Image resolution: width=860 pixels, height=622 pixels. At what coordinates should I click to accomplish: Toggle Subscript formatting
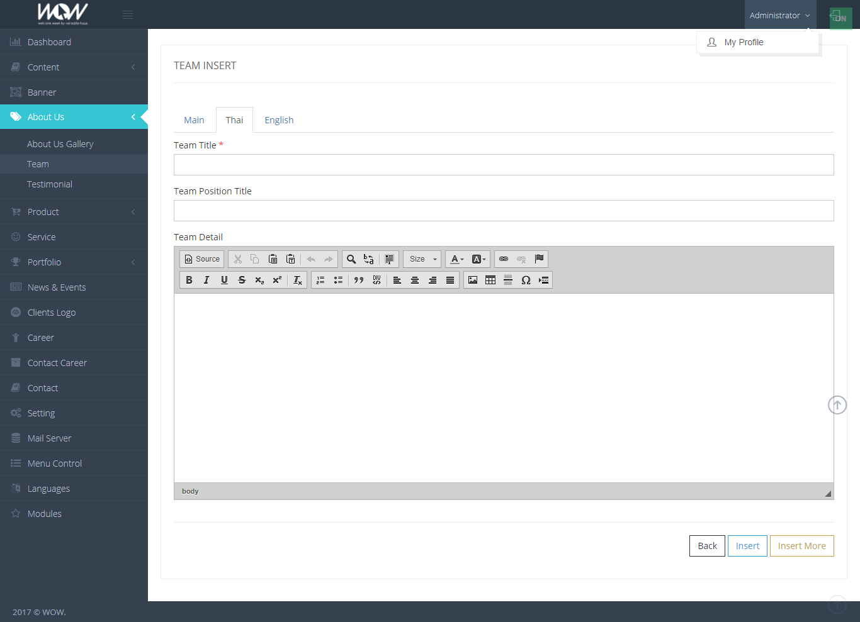coord(259,280)
